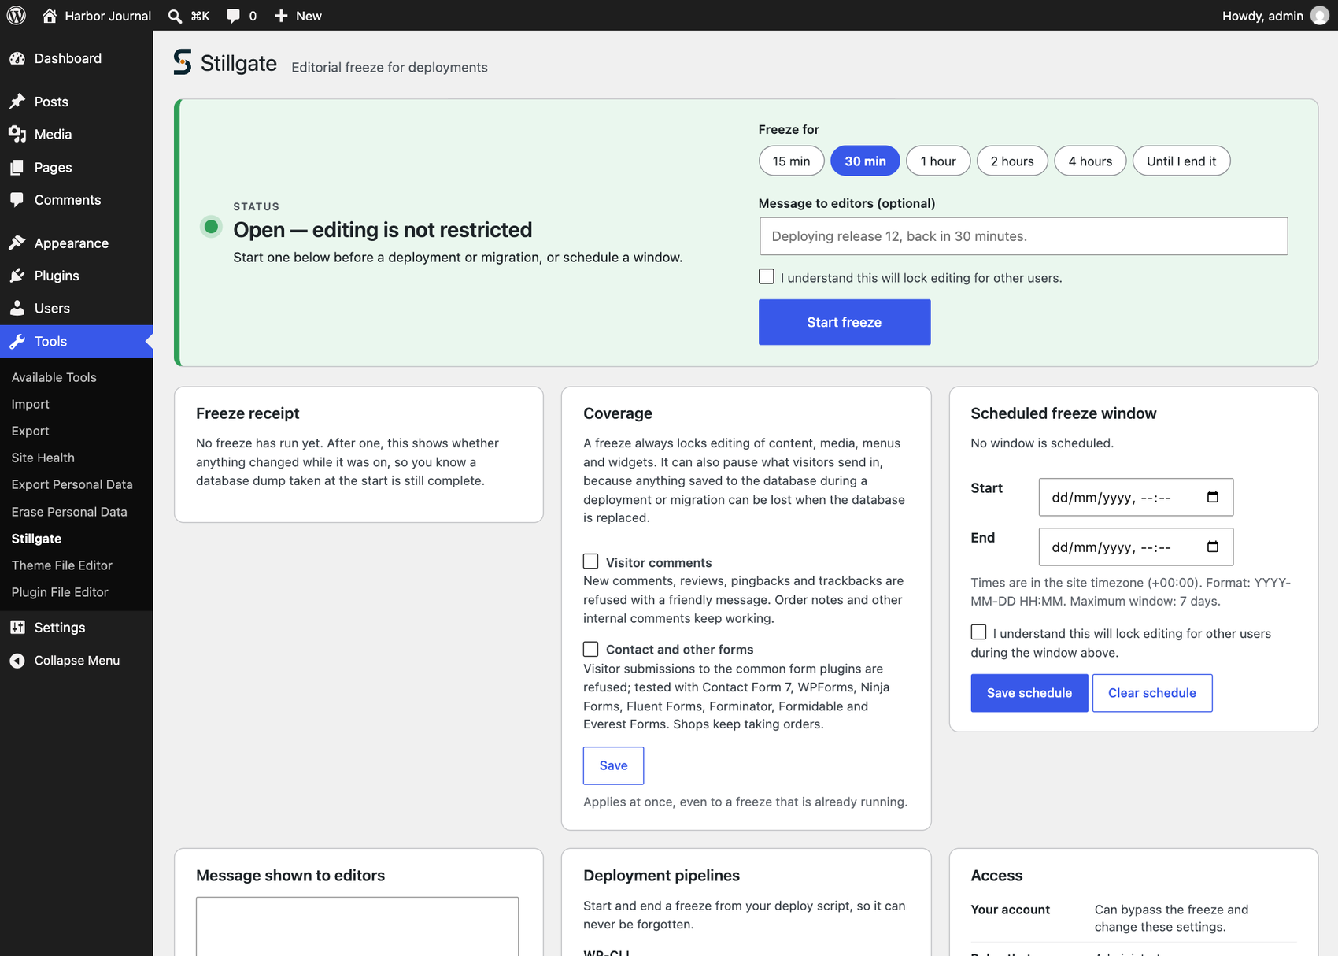Screen dimensions: 1338x956
Task: Open the search magnifier icon
Action: click(175, 16)
